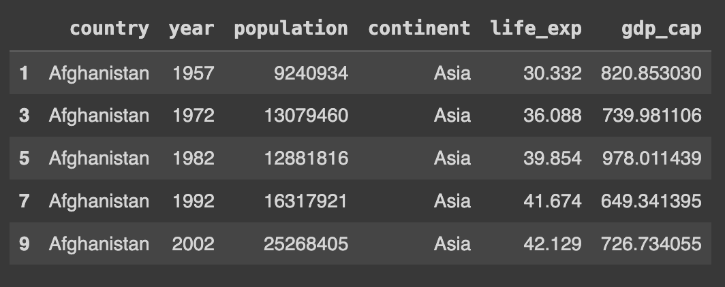Select the year cell showing 1972
The height and width of the screenshot is (287, 725).
[x=194, y=116]
